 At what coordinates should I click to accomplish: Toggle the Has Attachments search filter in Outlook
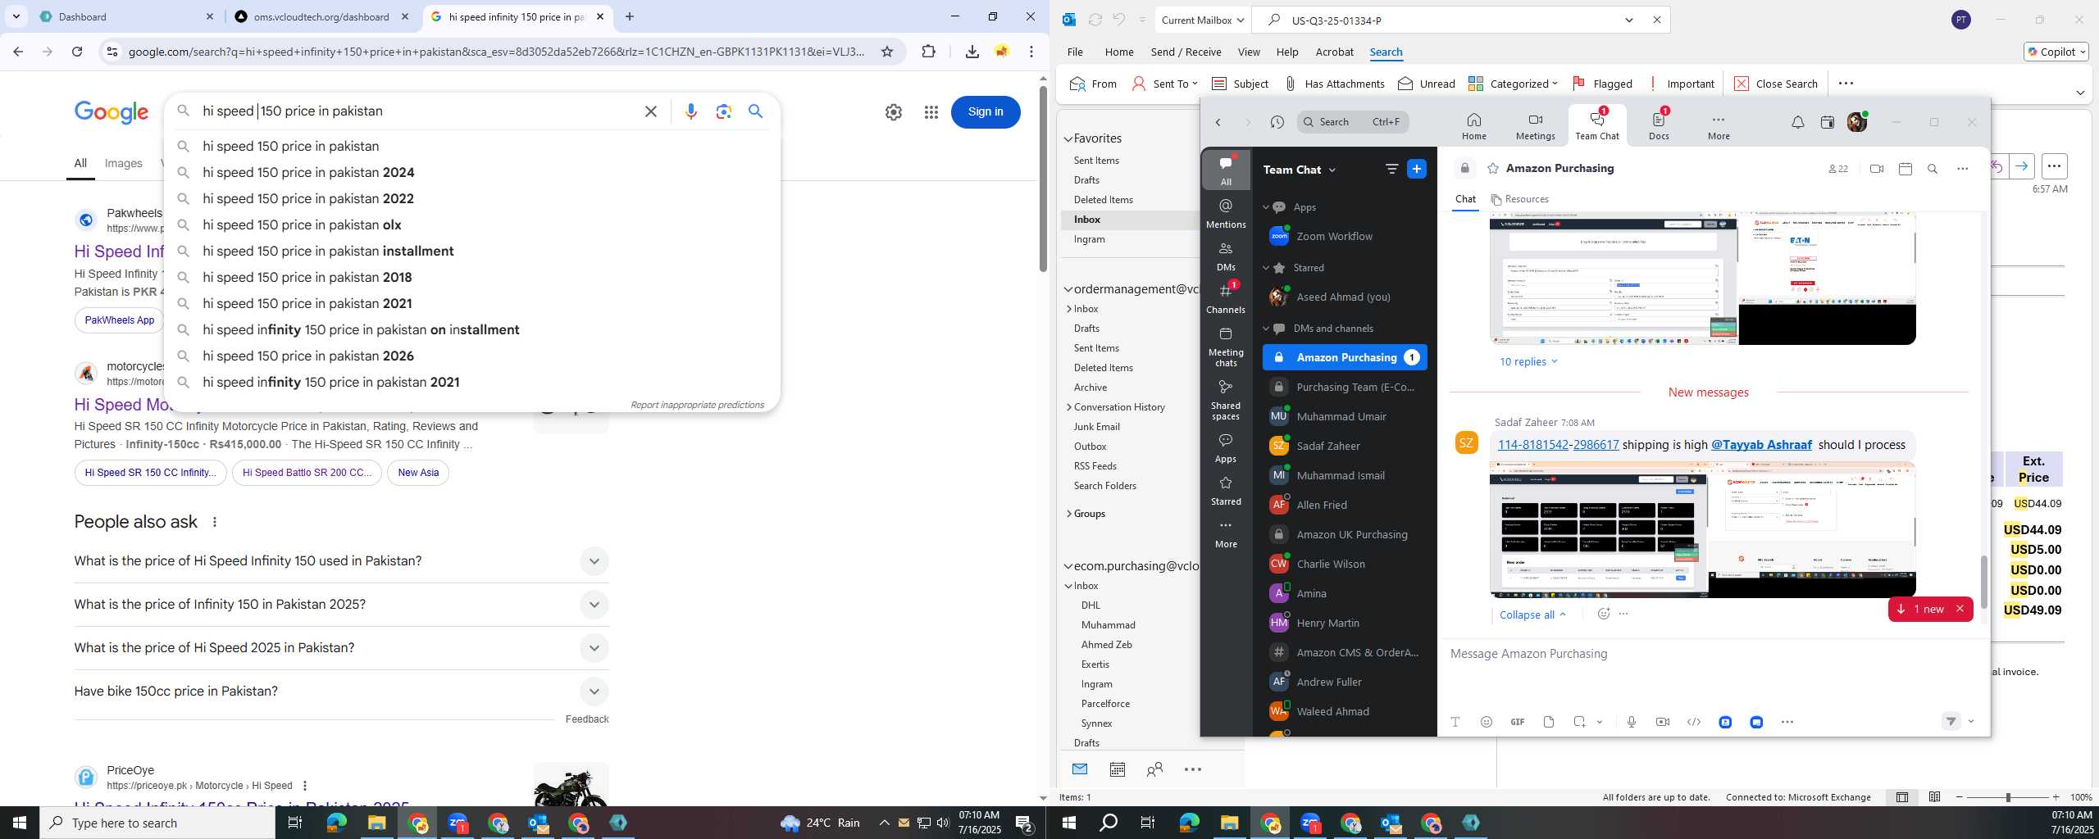point(1334,84)
